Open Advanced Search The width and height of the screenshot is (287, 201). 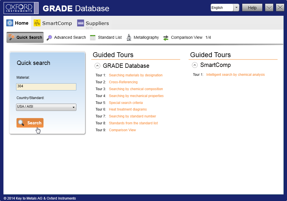[x=66, y=37]
